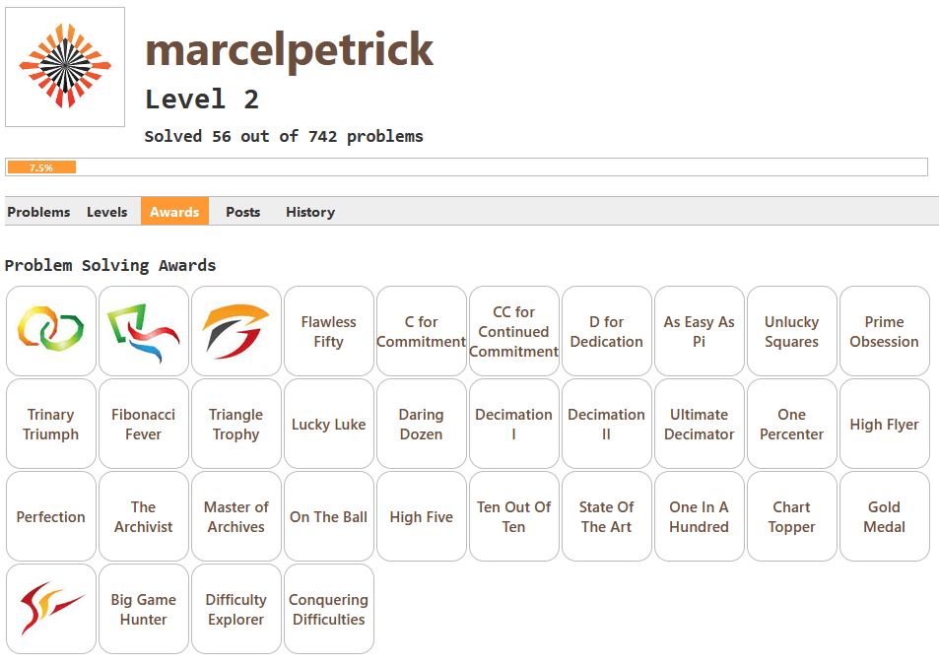This screenshot has width=939, height=665.
Task: Select the Awards tab
Action: click(174, 212)
